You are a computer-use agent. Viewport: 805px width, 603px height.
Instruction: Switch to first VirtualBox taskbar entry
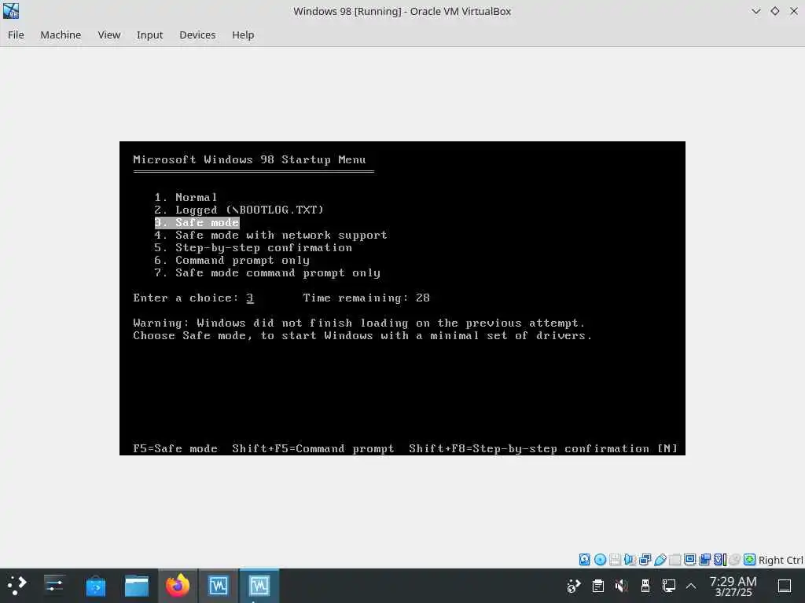(219, 586)
